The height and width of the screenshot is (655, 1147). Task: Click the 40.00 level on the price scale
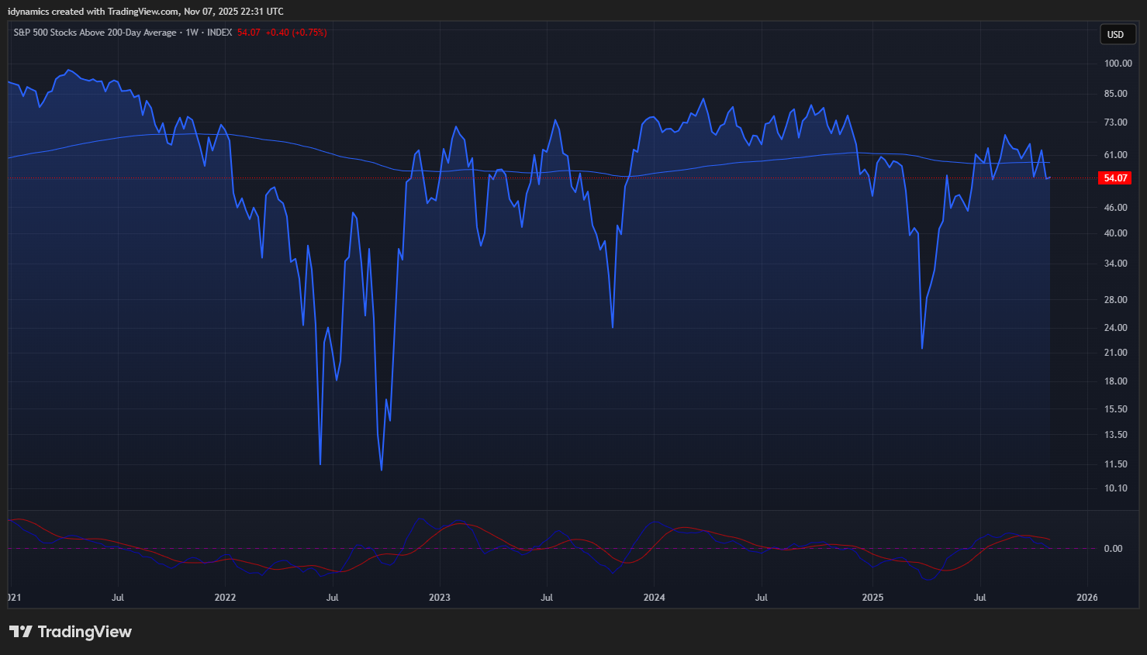[1115, 233]
